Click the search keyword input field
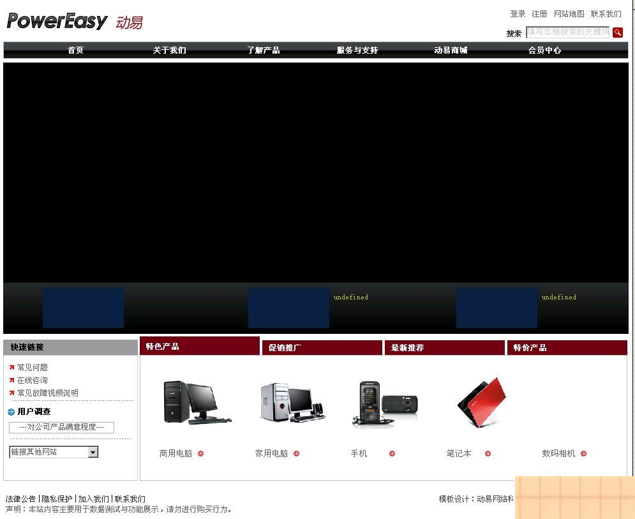 (567, 32)
